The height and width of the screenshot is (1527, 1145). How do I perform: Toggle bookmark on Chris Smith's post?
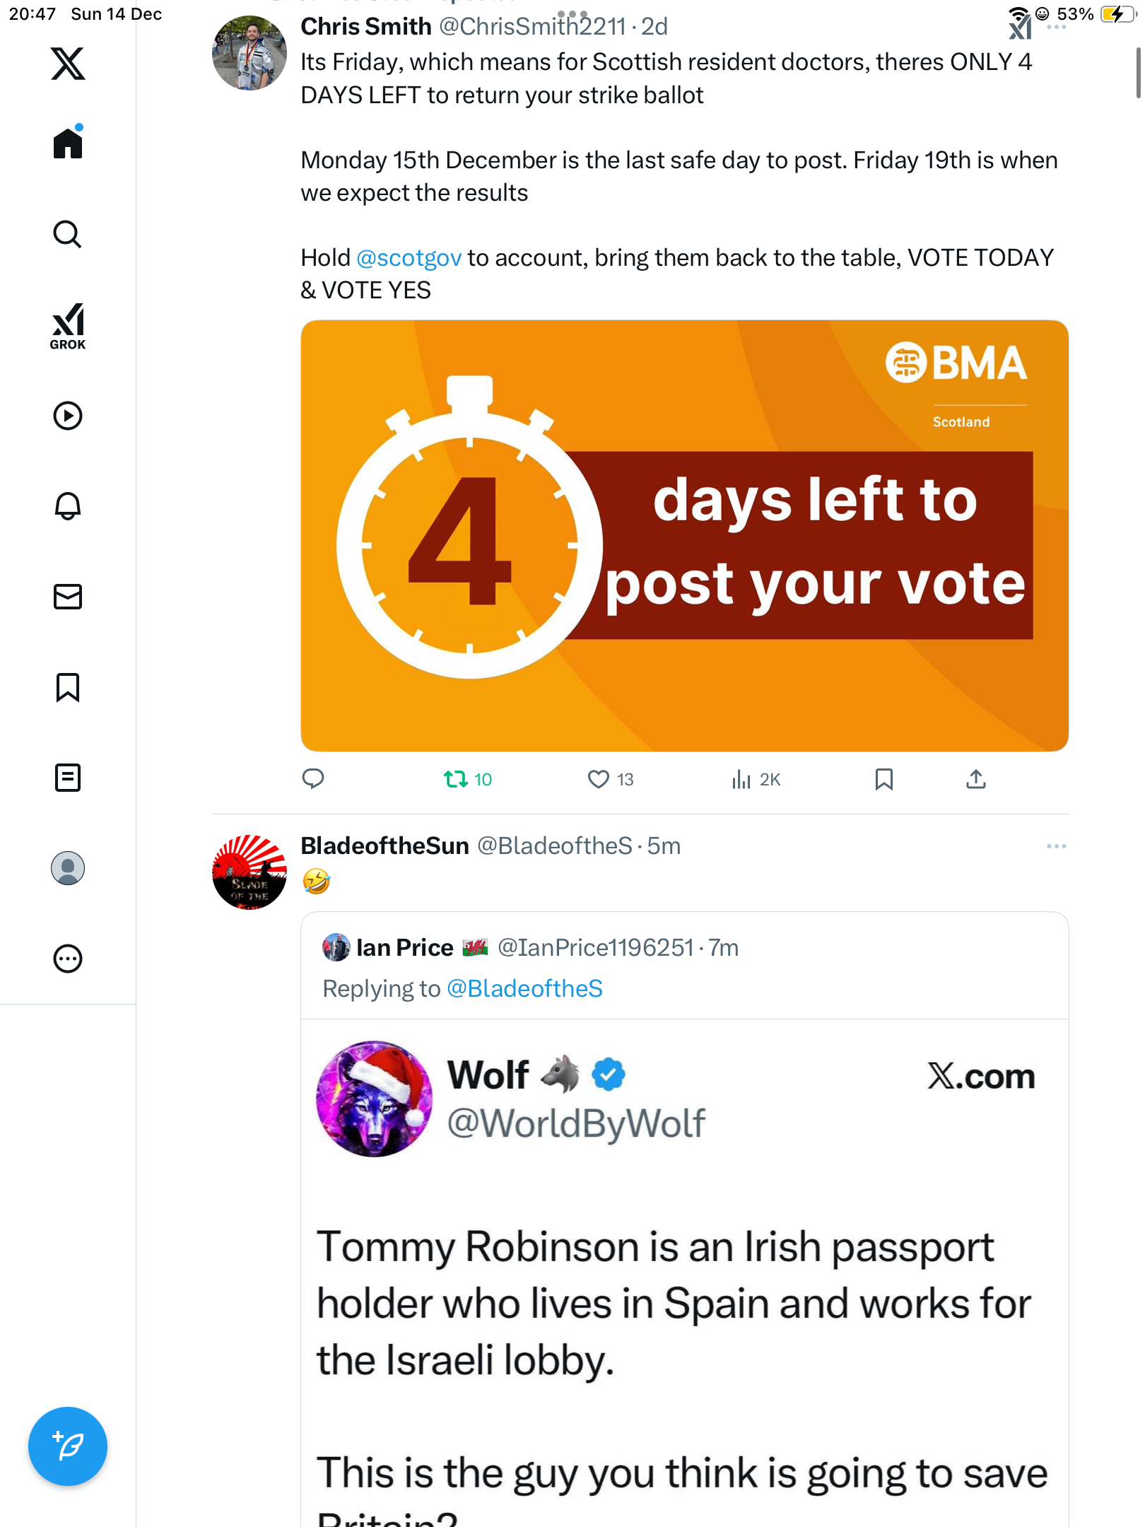pyautogui.click(x=883, y=779)
